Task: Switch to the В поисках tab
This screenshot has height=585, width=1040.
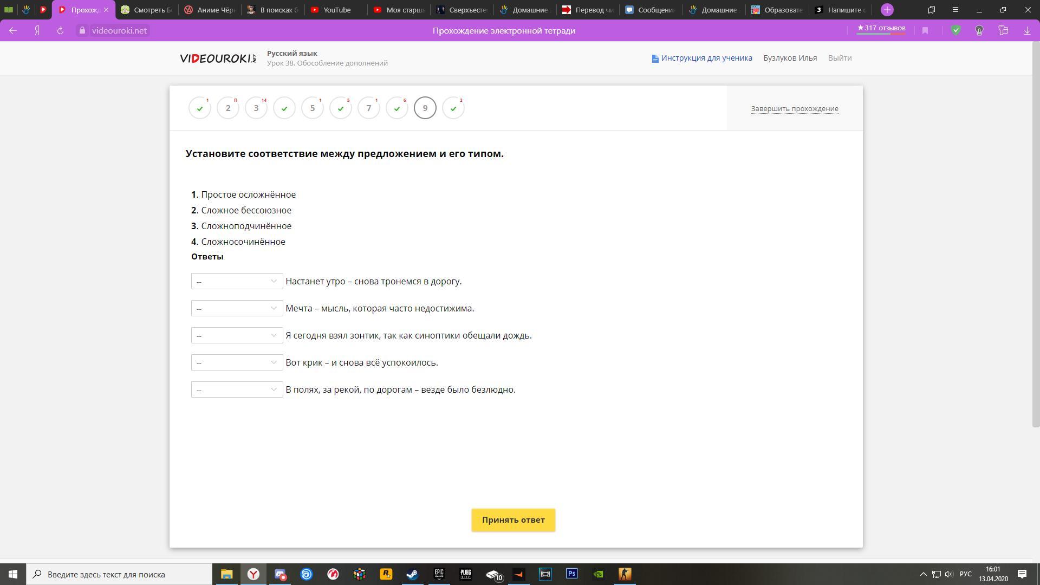Action: click(x=273, y=10)
